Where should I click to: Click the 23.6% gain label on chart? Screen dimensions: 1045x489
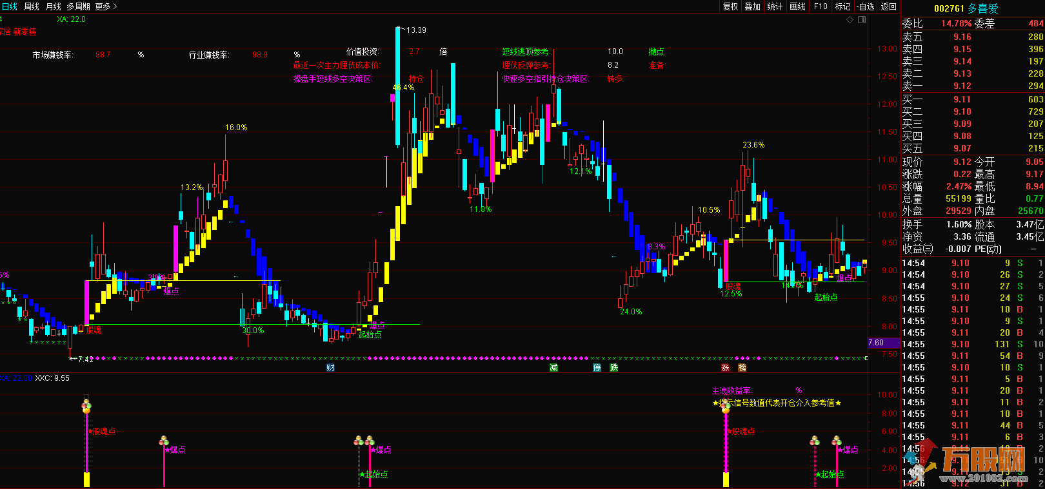click(x=753, y=145)
